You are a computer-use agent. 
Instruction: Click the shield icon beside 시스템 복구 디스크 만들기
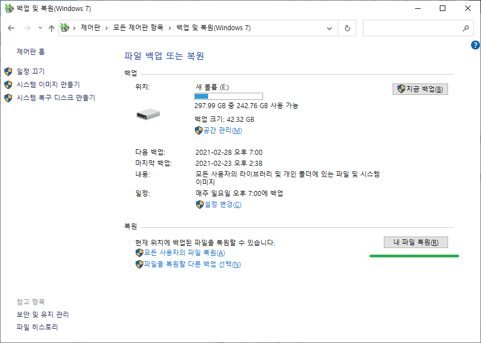(x=8, y=98)
